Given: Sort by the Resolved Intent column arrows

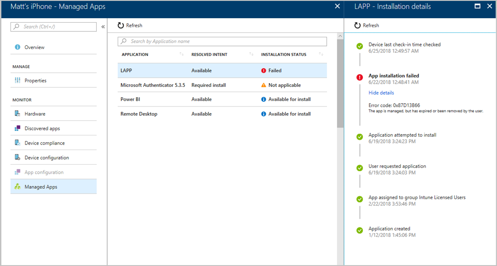Looking at the screenshot, I should point(251,55).
